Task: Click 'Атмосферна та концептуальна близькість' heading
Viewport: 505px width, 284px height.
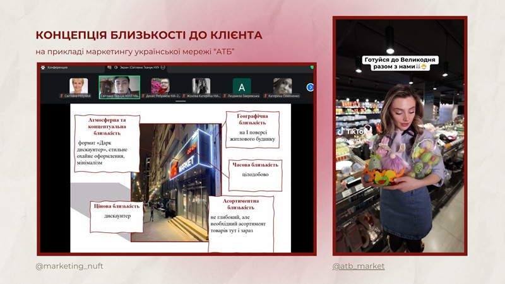Action: 107,127
